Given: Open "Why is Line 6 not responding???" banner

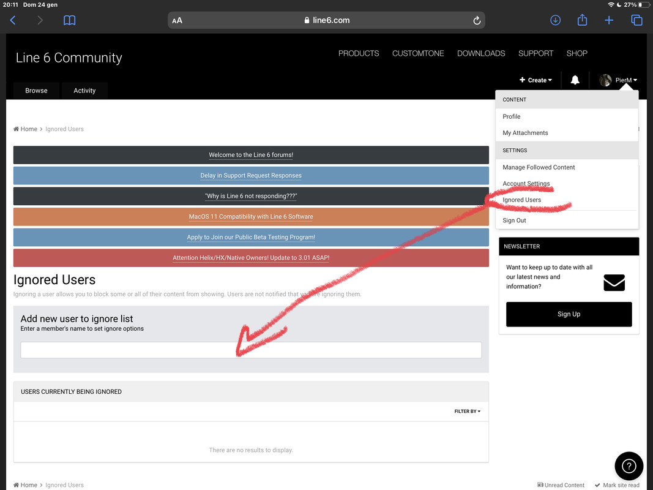Looking at the screenshot, I should point(251,196).
